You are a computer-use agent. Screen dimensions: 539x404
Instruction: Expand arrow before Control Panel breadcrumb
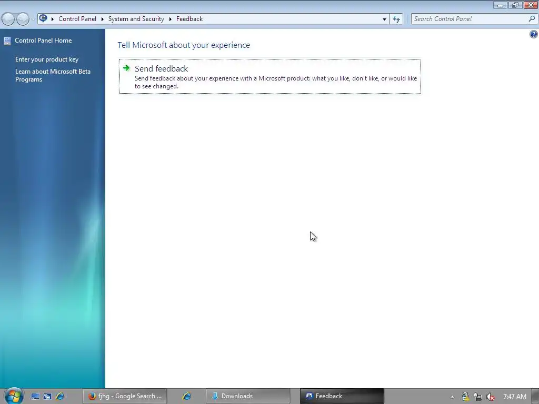pyautogui.click(x=53, y=19)
